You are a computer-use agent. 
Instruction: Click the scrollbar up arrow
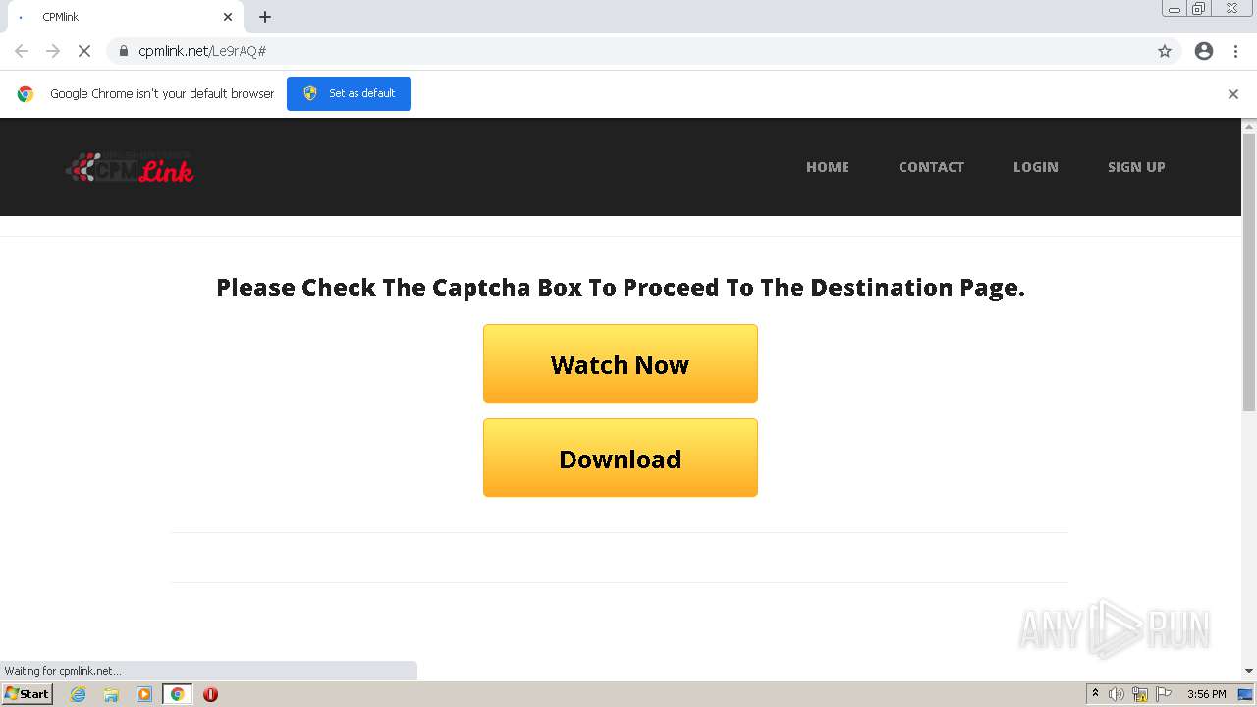pyautogui.click(x=1249, y=126)
